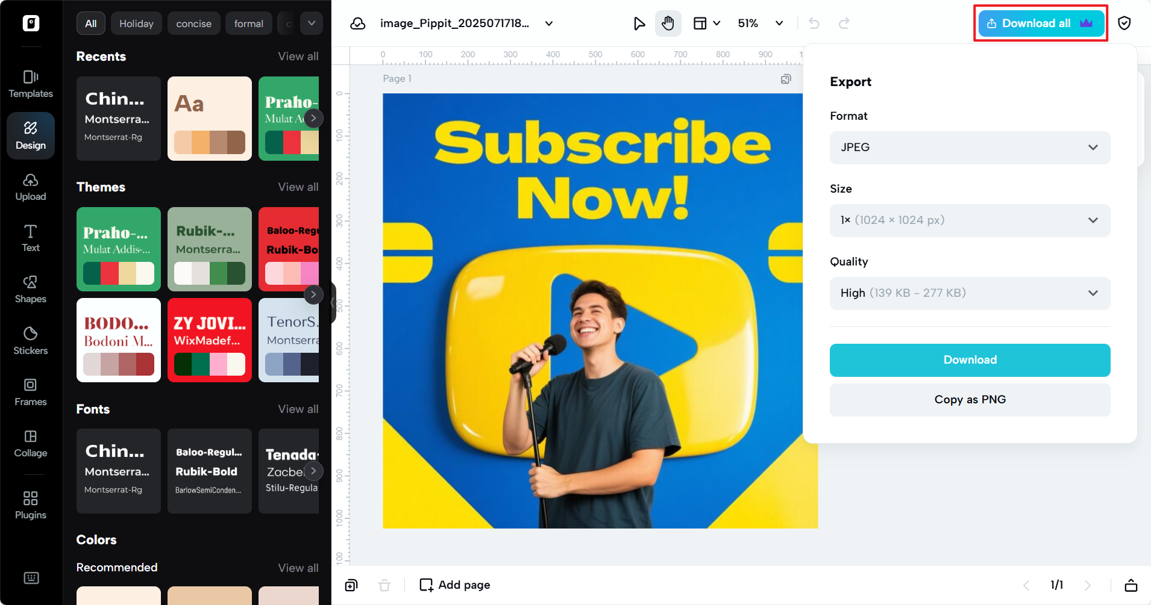Screen dimensions: 1151x605
Task: Activate the hand pan tool
Action: coord(668,23)
